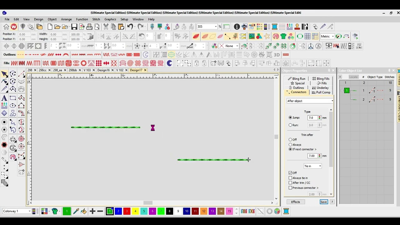Click the Print icon in the toolbar
400x225 pixels.
click(x=89, y=27)
